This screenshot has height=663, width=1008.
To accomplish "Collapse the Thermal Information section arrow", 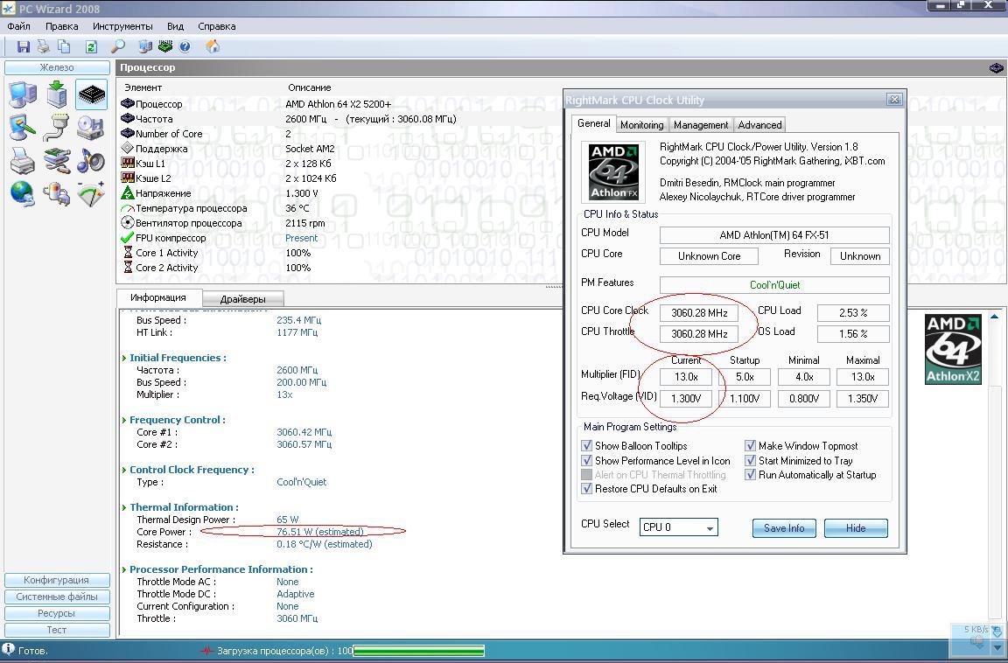I will 124,507.
